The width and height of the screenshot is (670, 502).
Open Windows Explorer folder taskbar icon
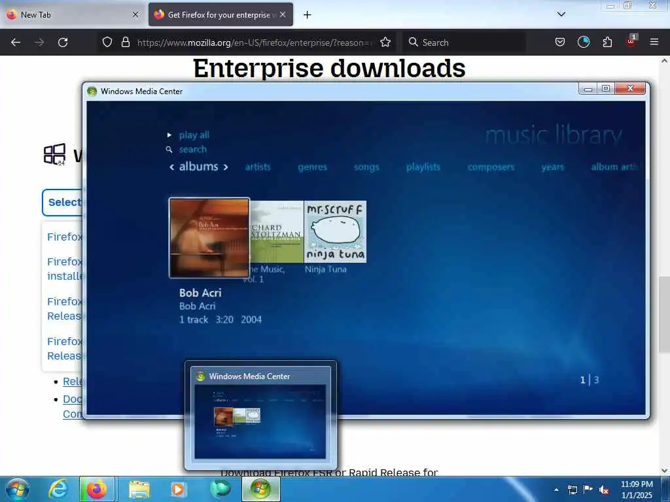(139, 490)
